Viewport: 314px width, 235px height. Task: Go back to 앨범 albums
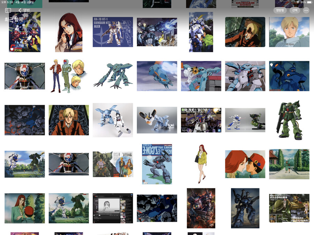pyautogui.click(x=24, y=10)
